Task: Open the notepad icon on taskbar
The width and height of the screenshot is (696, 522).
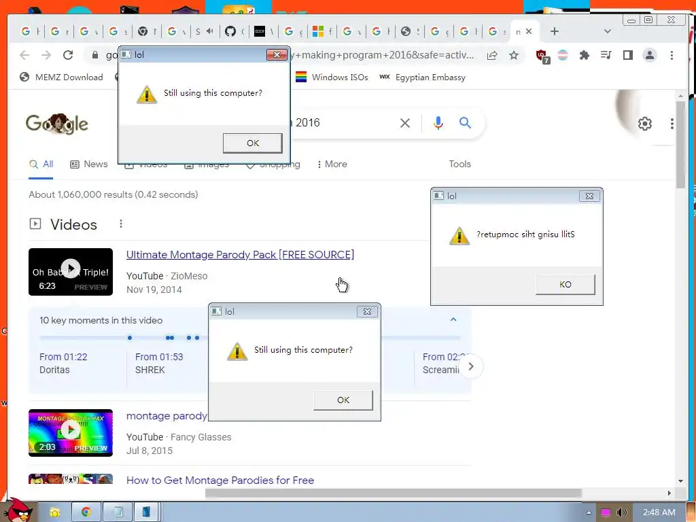Action: click(118, 512)
